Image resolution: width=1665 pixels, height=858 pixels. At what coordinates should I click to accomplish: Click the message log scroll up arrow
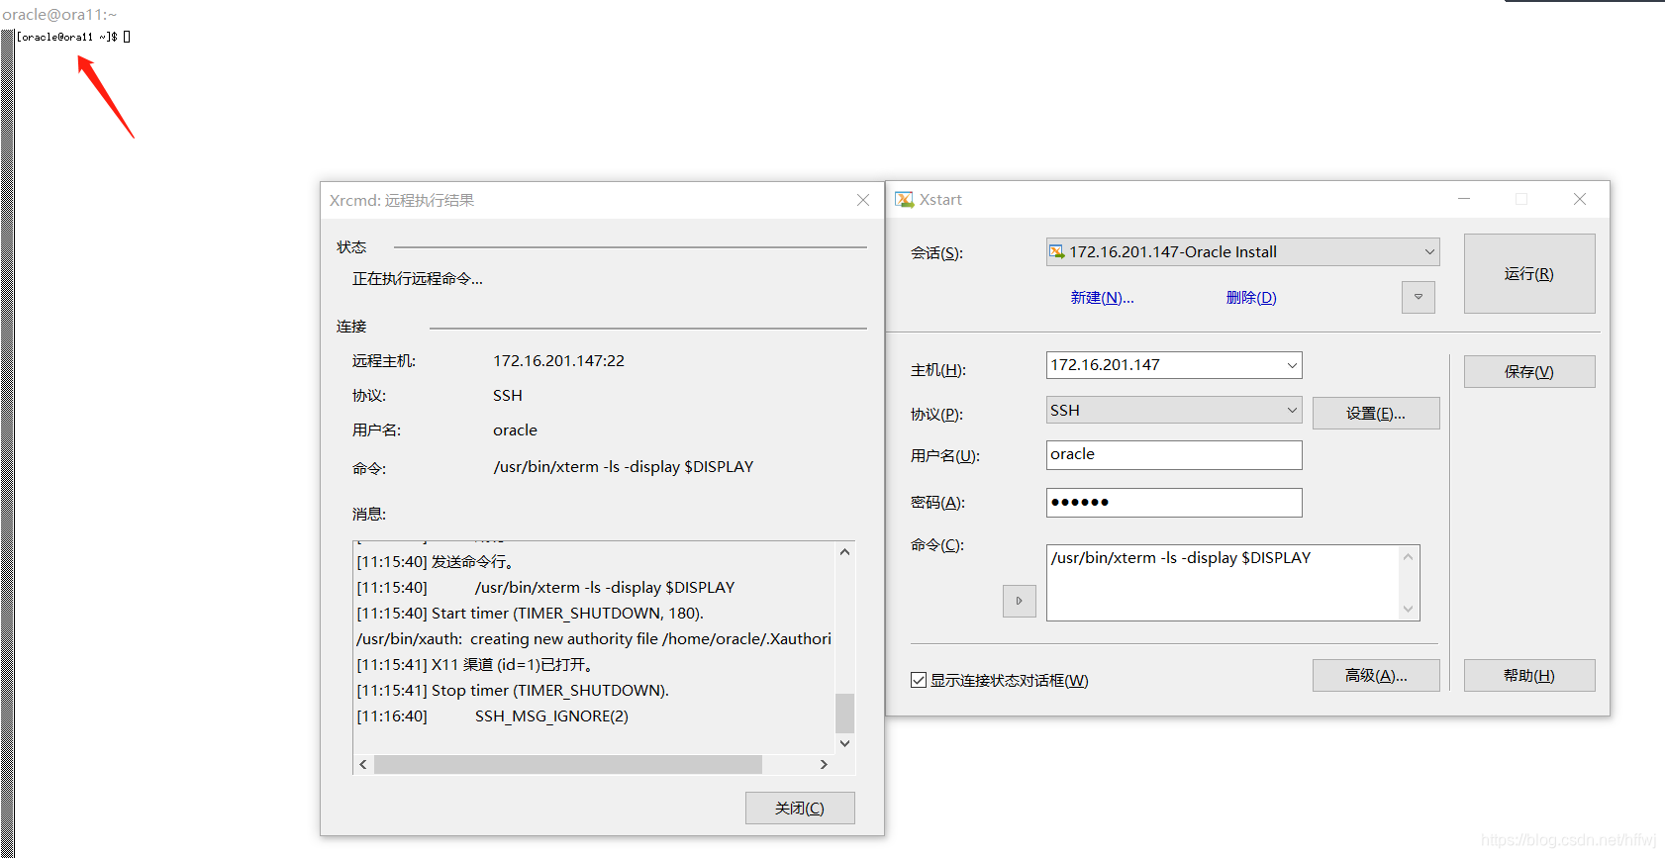click(844, 552)
